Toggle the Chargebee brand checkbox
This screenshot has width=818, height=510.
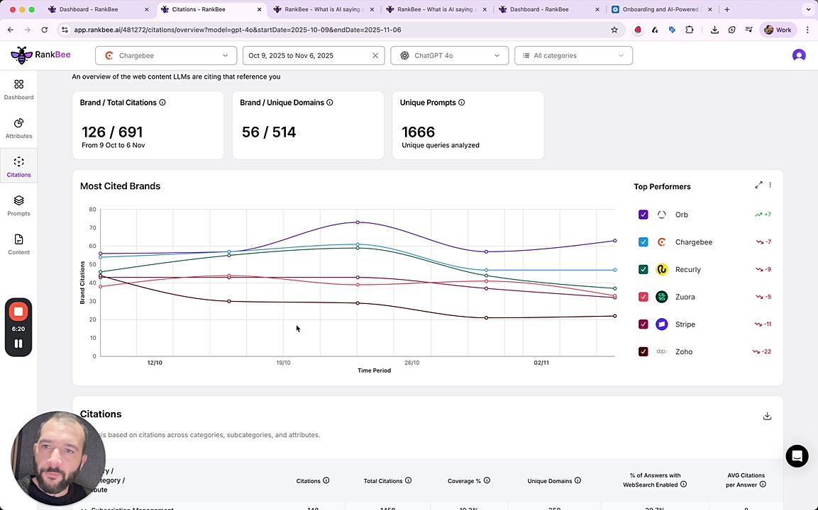click(643, 242)
